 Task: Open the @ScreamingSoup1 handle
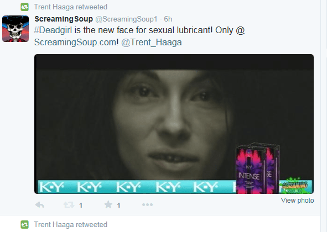(126, 19)
